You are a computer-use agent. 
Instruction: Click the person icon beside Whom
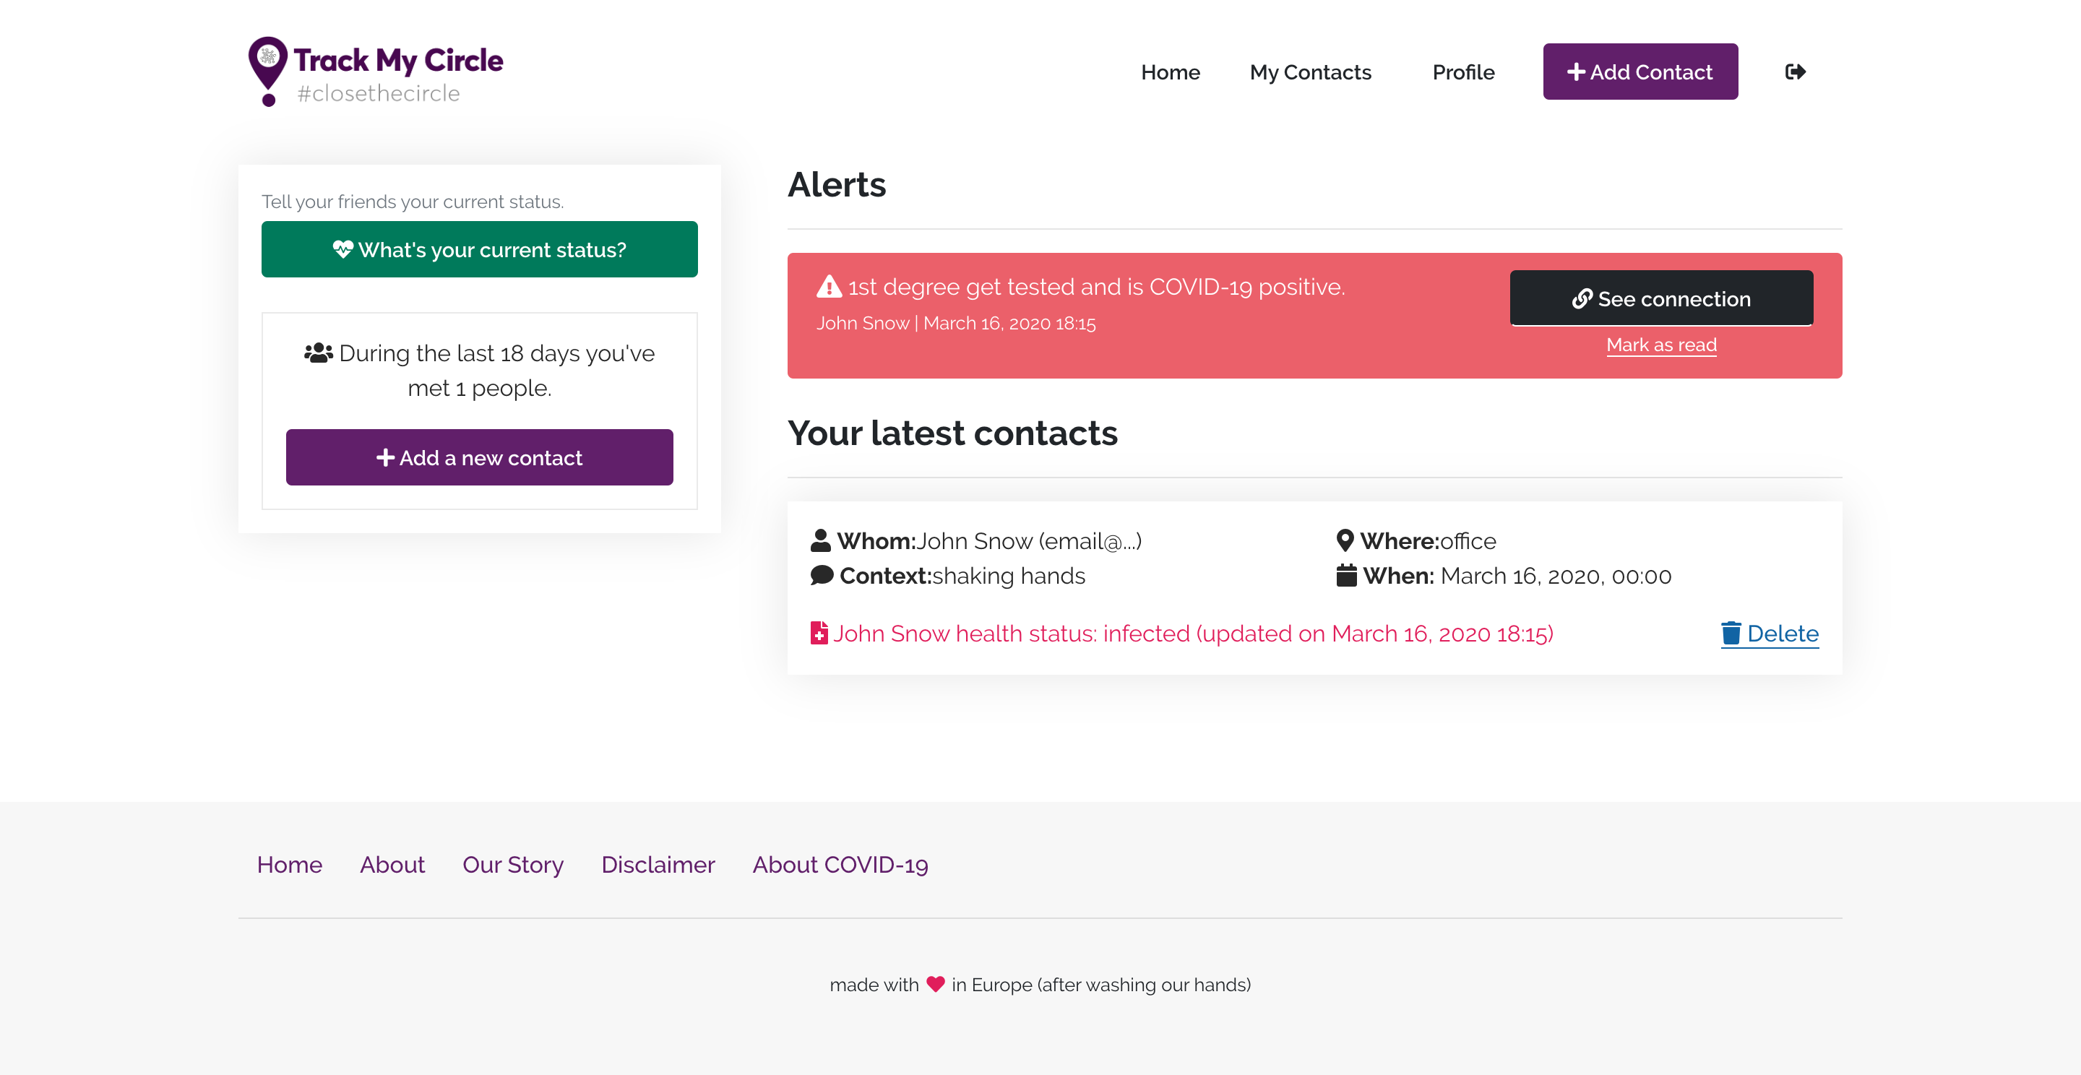click(x=820, y=540)
